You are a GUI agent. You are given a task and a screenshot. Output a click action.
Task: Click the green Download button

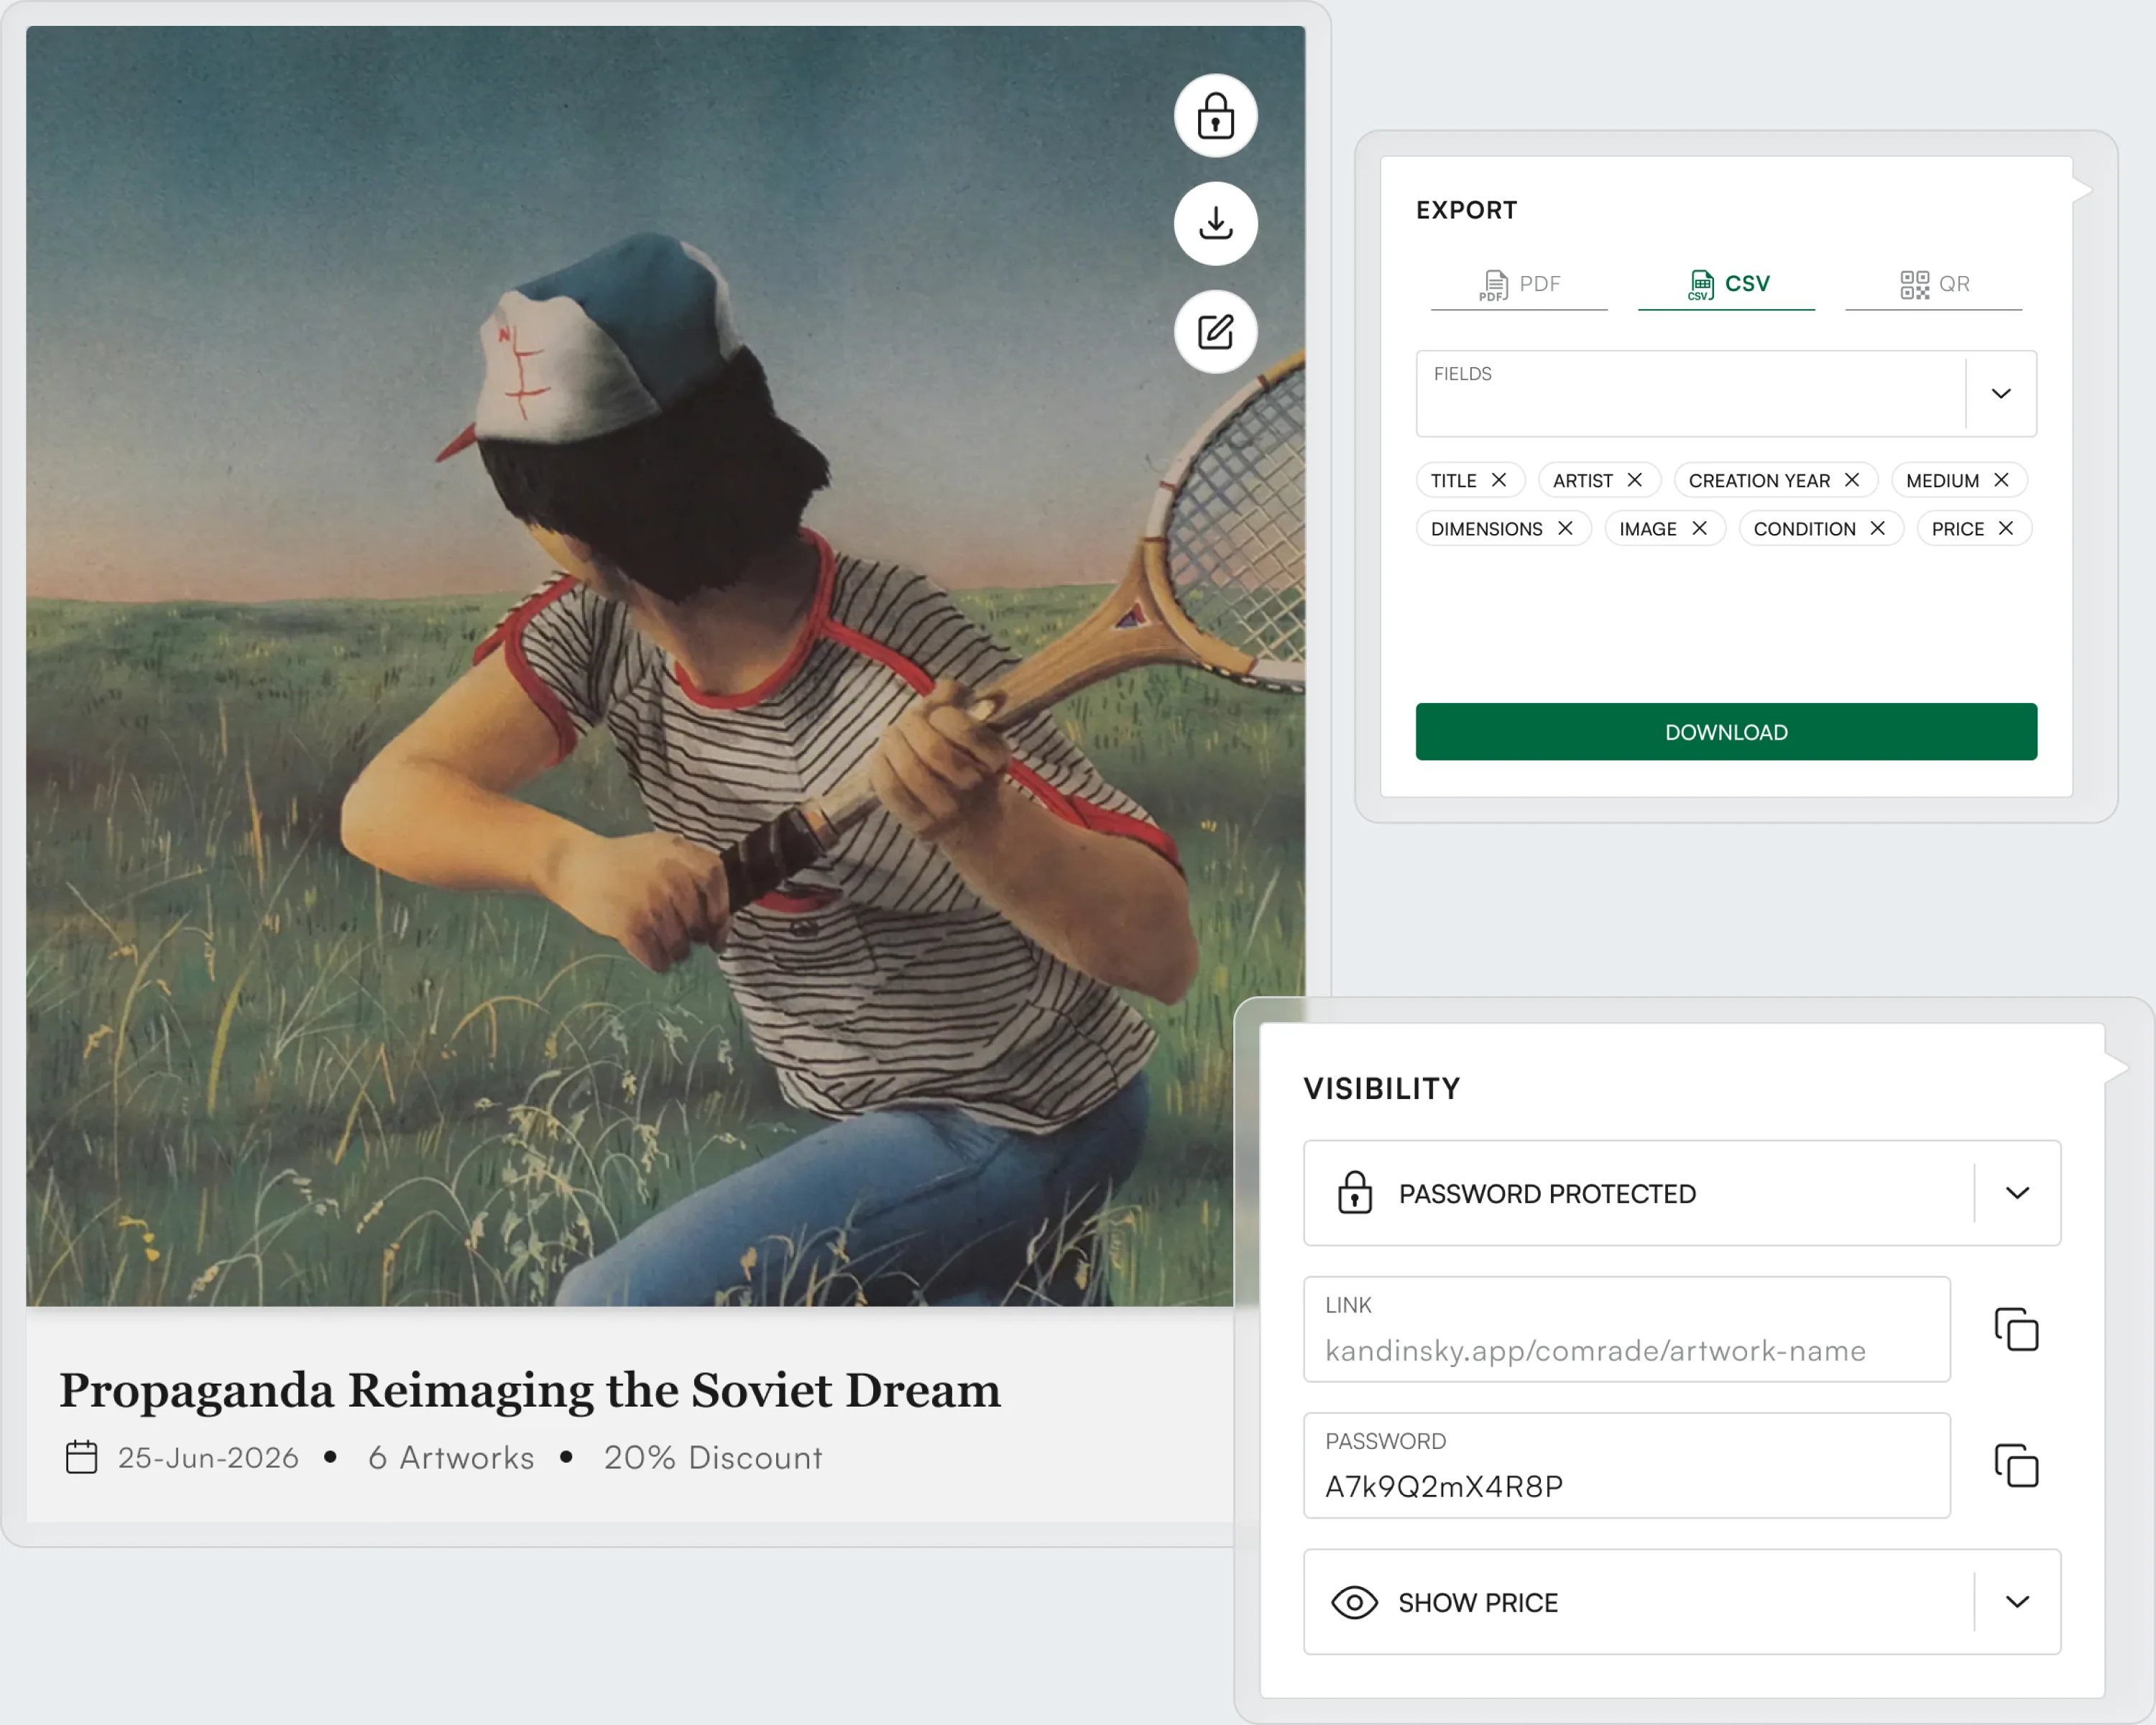point(1726,732)
